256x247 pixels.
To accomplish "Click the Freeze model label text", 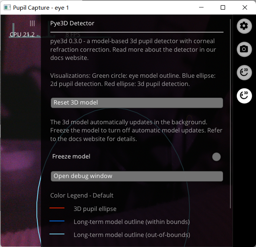I will point(71,156).
